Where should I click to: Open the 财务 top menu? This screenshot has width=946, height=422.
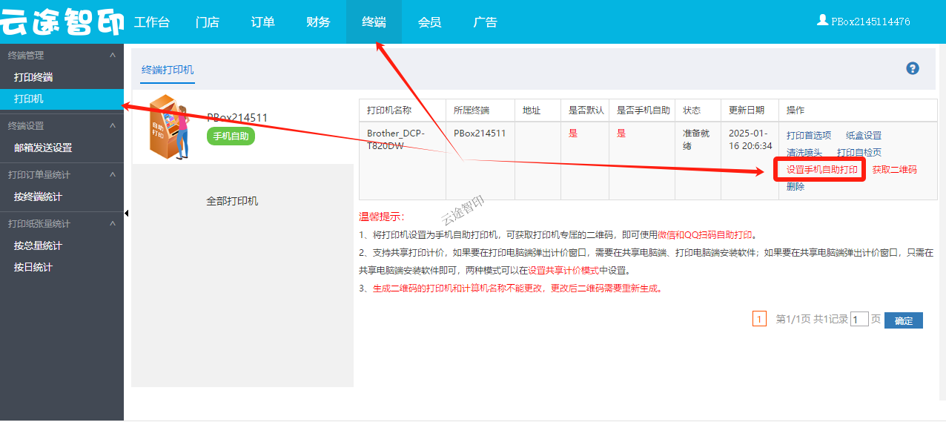tap(318, 22)
